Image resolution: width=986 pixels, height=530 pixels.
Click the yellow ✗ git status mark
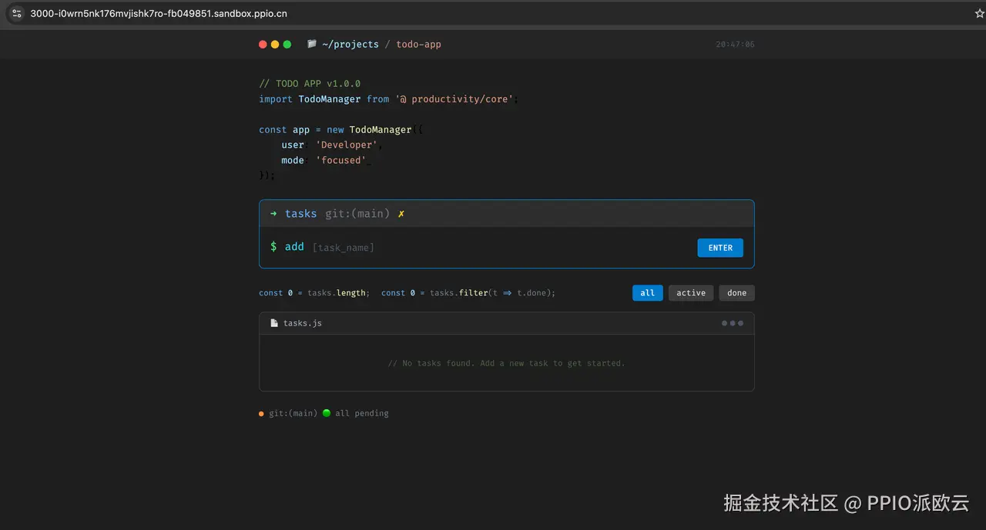pyautogui.click(x=401, y=214)
